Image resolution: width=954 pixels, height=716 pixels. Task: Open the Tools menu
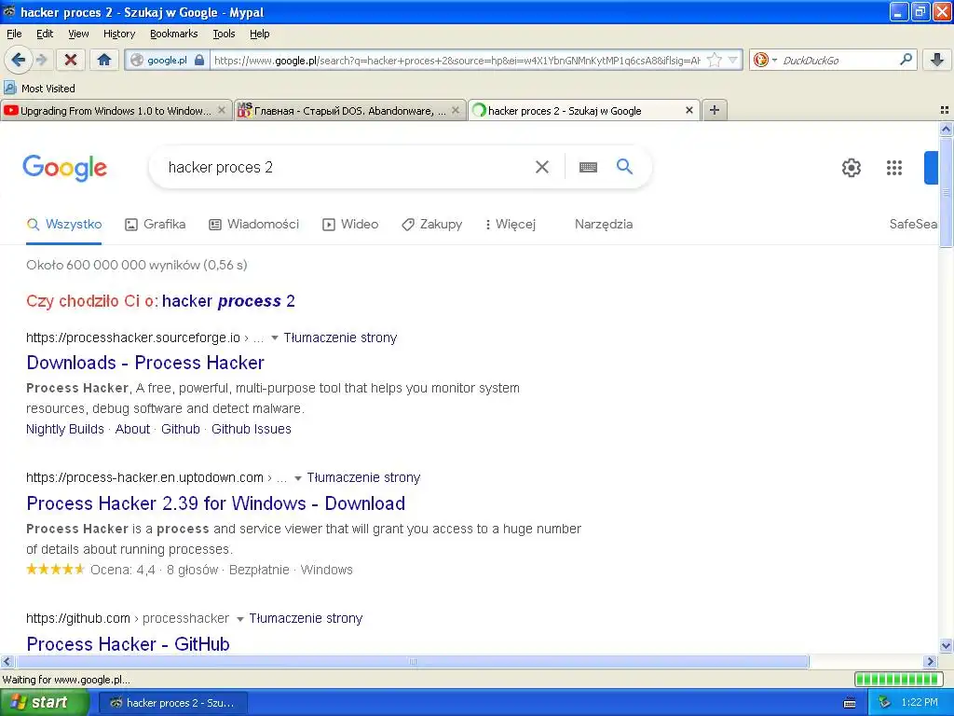[x=224, y=34]
